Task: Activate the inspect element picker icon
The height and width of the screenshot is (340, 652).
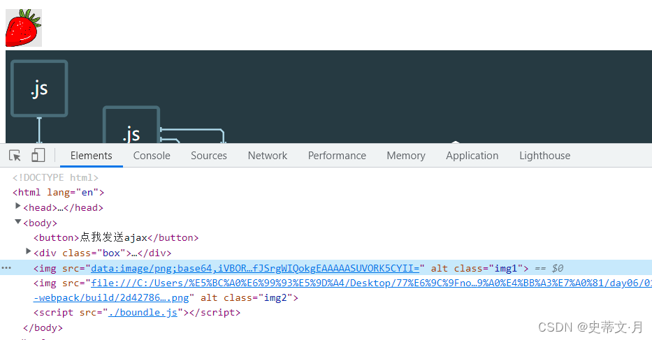Action: pos(15,156)
